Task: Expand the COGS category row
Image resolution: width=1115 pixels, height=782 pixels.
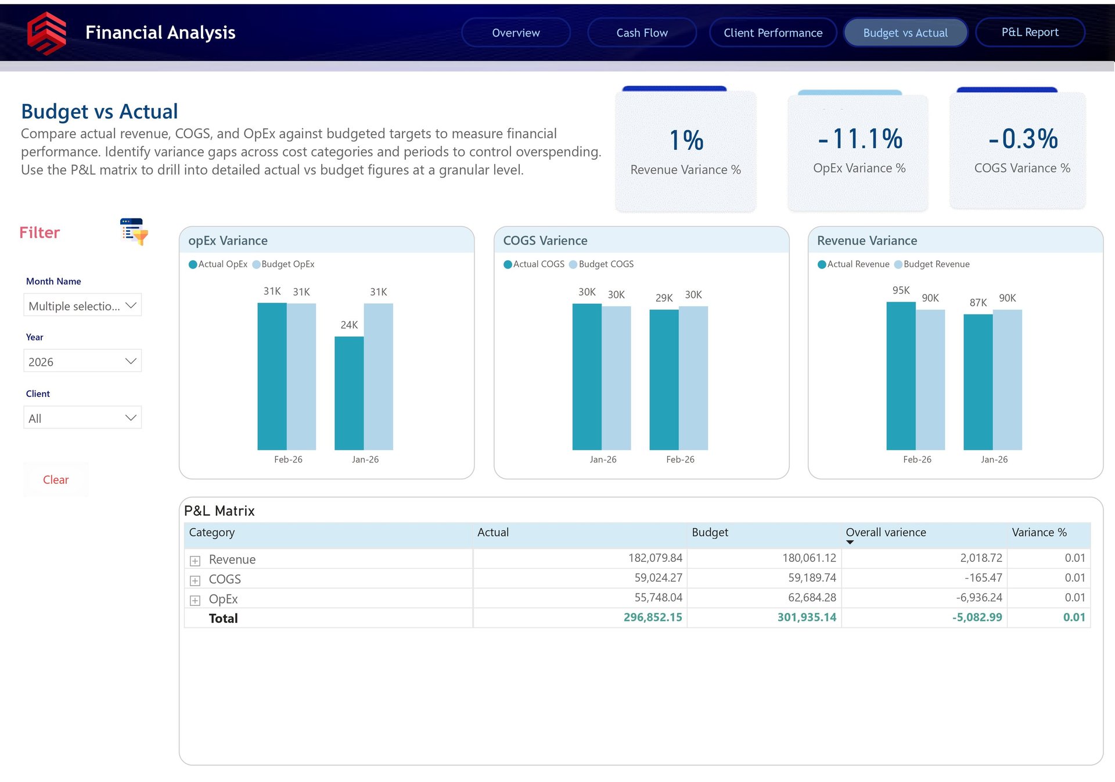Action: 195,580
